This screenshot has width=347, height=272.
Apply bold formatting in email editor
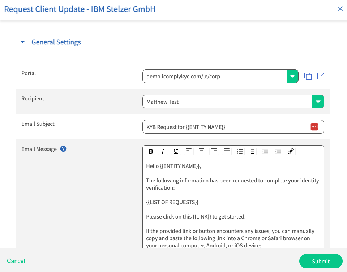[151, 151]
